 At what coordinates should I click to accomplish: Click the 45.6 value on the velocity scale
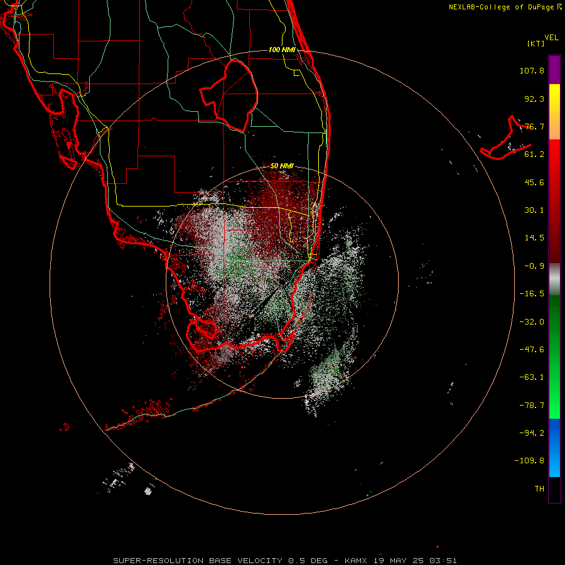pyautogui.click(x=534, y=182)
